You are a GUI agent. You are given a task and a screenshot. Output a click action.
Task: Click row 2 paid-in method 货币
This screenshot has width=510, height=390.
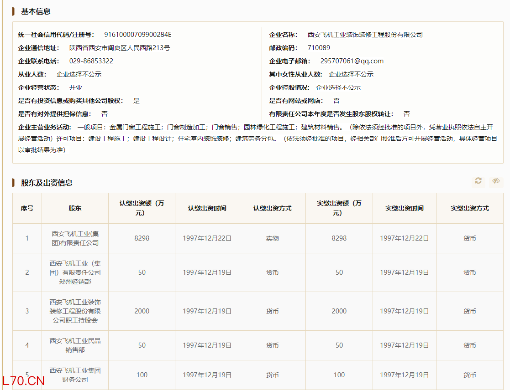pos(469,272)
